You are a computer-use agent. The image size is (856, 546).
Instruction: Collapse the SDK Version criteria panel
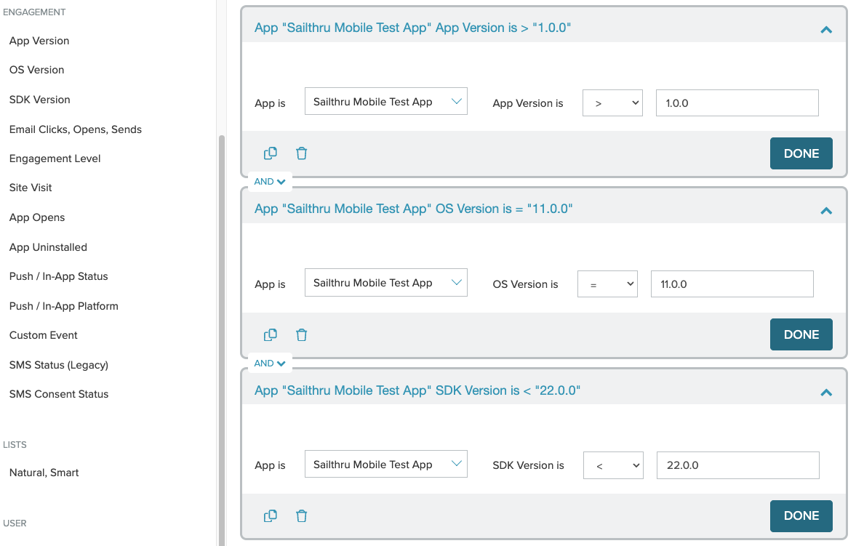(825, 393)
